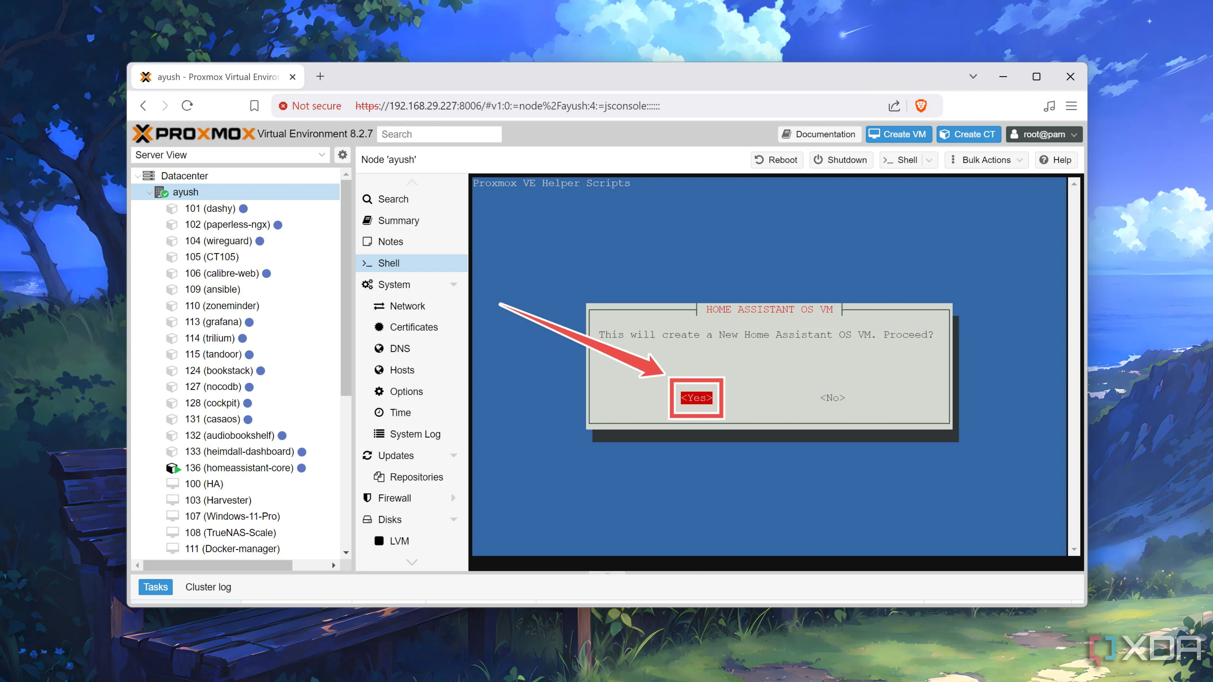This screenshot has height=682, width=1213.
Task: Expand the root@pam user menu
Action: coord(1044,134)
